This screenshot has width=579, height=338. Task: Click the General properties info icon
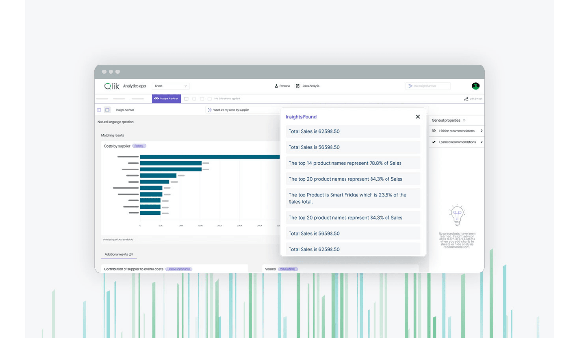coord(464,120)
